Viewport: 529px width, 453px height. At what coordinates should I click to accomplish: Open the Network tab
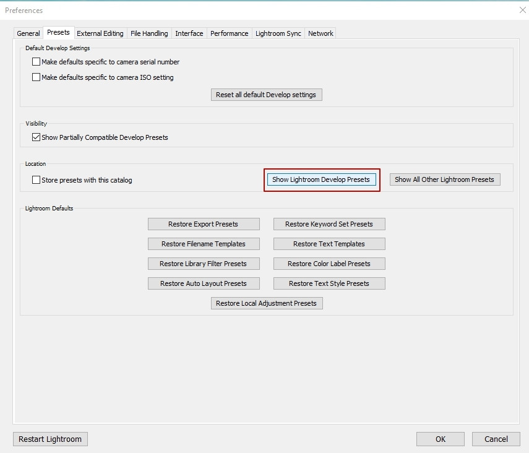(320, 33)
